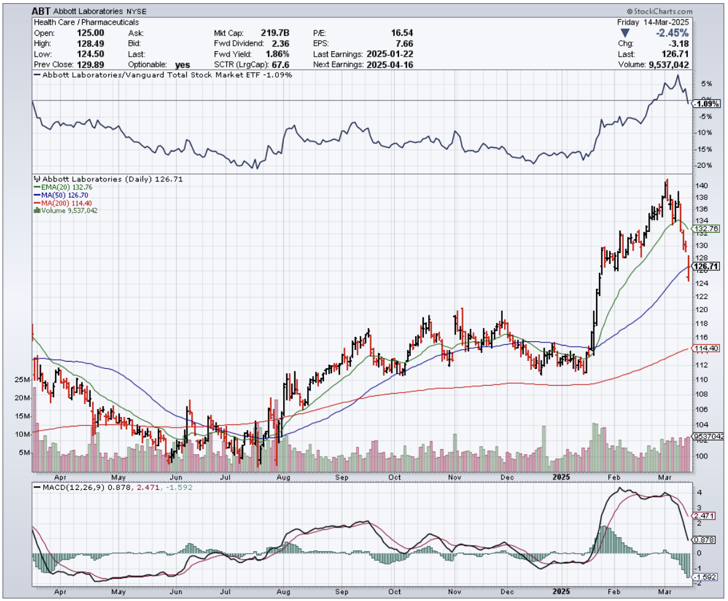Click the 126.71 last price tag on axis

[x=706, y=267]
